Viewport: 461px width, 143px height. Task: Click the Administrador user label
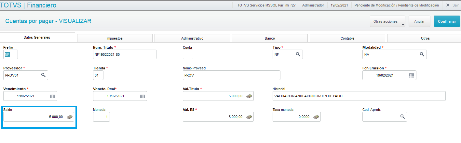click(313, 5)
